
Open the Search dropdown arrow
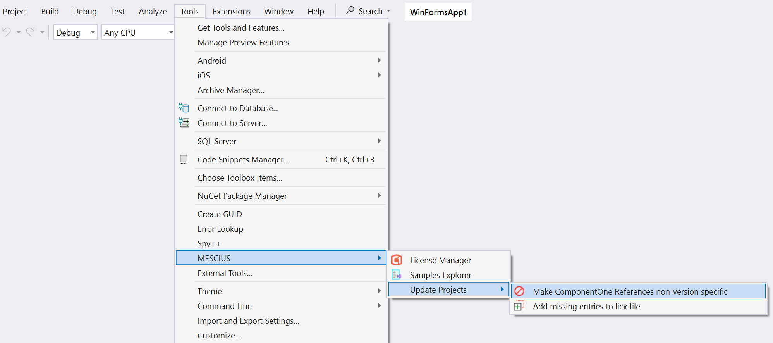click(x=388, y=11)
